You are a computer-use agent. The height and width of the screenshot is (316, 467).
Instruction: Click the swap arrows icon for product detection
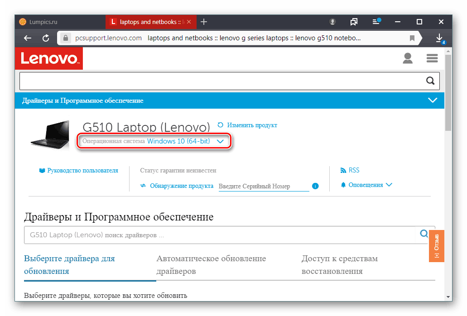pyautogui.click(x=143, y=186)
